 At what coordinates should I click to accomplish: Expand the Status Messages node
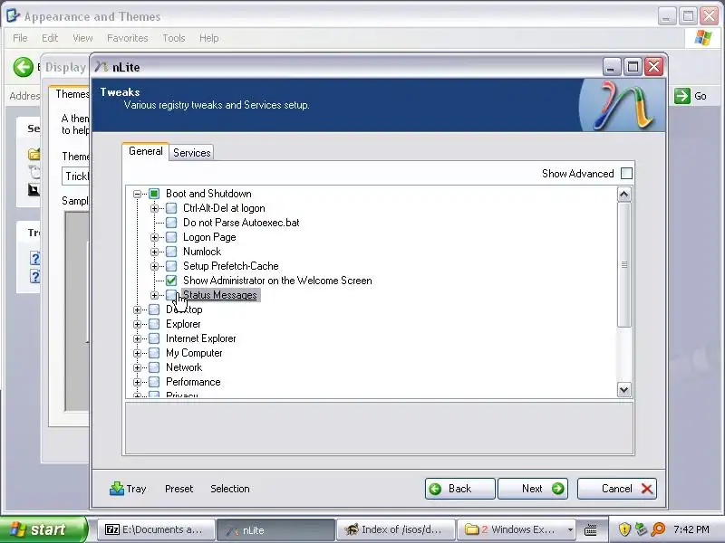tap(154, 295)
